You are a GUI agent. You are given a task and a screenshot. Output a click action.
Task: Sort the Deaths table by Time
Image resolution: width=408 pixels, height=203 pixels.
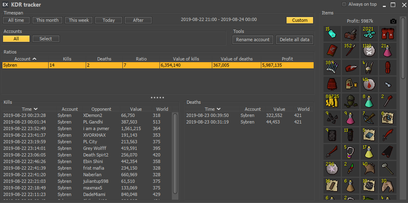click(x=213, y=109)
